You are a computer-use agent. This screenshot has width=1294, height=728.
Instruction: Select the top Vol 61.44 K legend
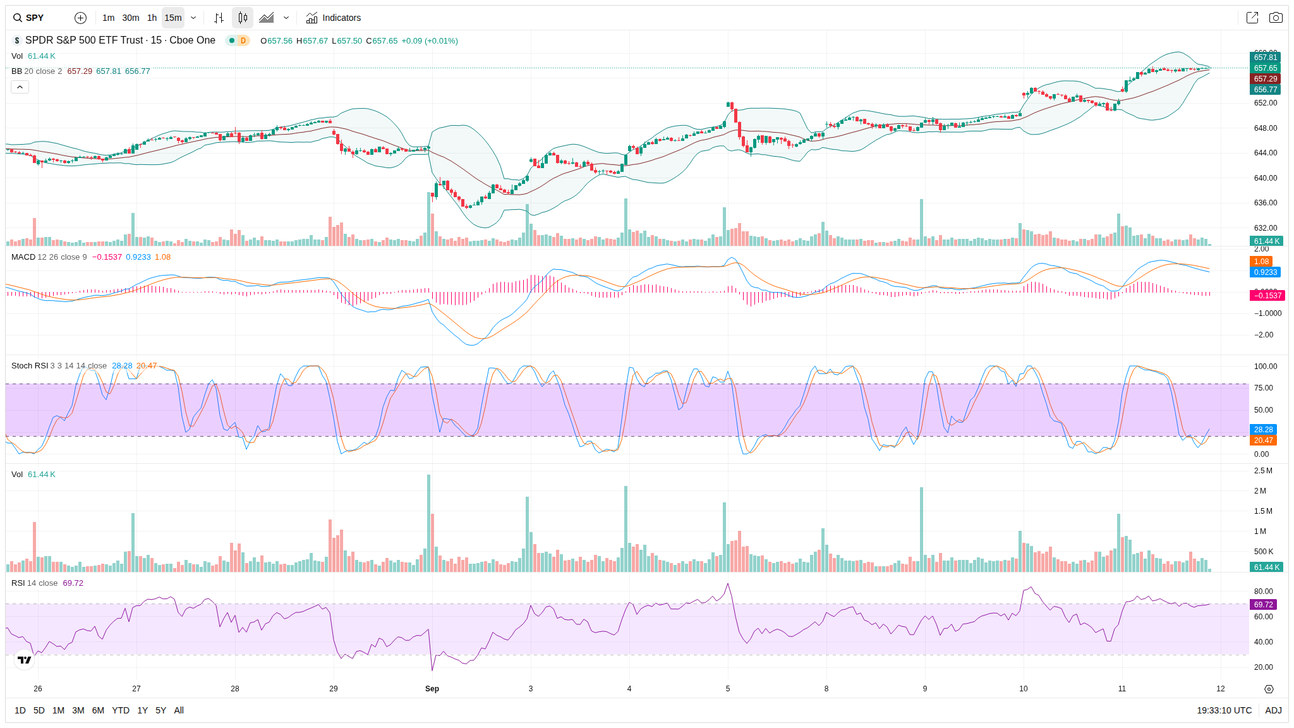33,56
